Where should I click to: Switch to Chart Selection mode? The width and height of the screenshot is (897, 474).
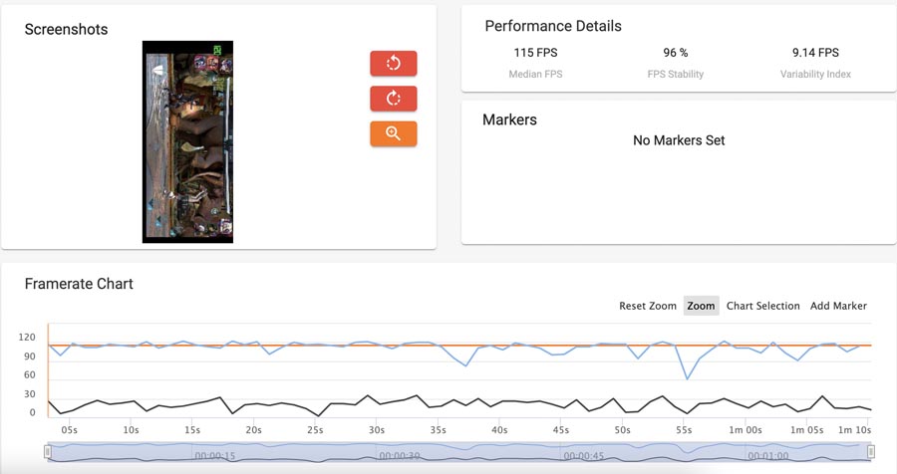(x=762, y=306)
